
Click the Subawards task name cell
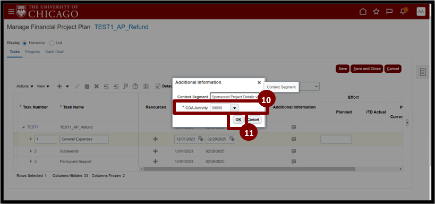click(x=69, y=151)
